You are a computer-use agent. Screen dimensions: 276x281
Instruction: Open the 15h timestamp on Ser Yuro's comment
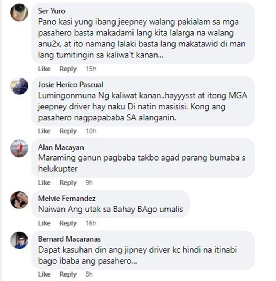click(x=91, y=69)
